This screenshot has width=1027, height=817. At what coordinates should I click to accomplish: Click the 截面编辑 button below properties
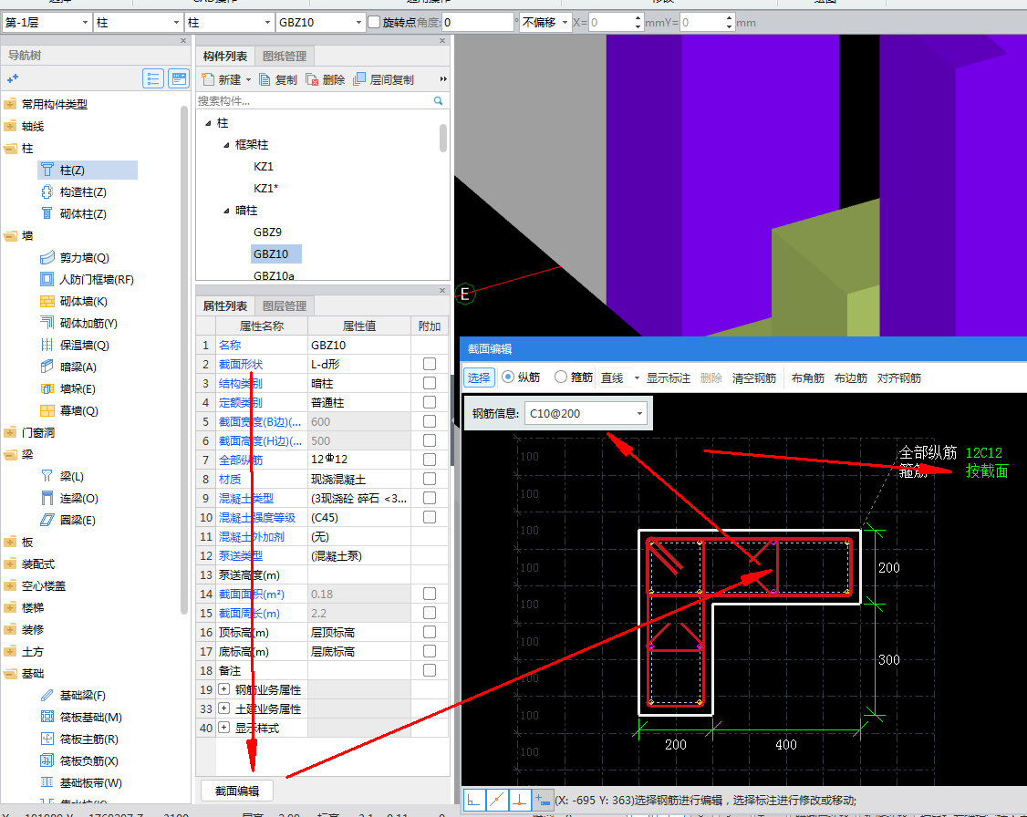point(237,791)
